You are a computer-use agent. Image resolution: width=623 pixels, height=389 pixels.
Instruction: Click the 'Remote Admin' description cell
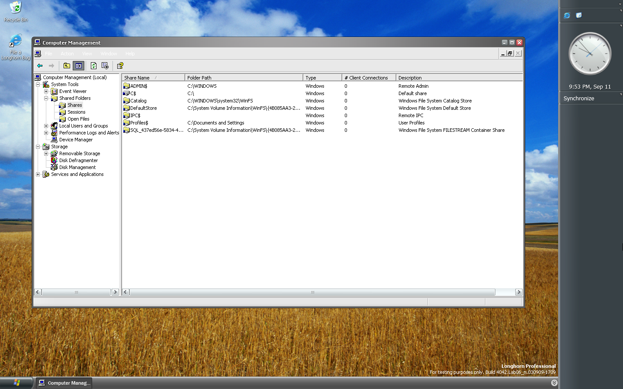click(413, 86)
